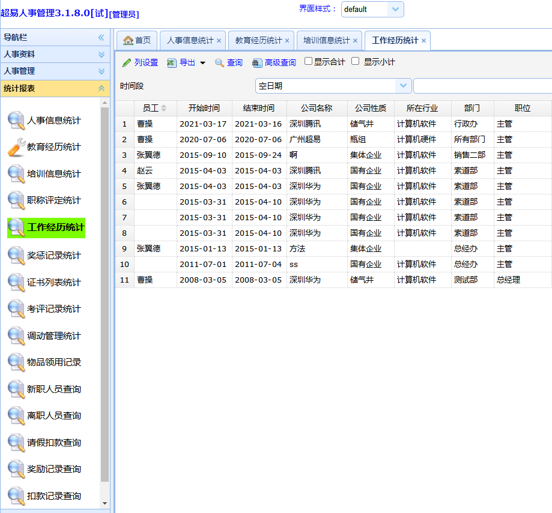Select row 2 industry 计算机硬件
The width and height of the screenshot is (552, 513).
click(416, 140)
